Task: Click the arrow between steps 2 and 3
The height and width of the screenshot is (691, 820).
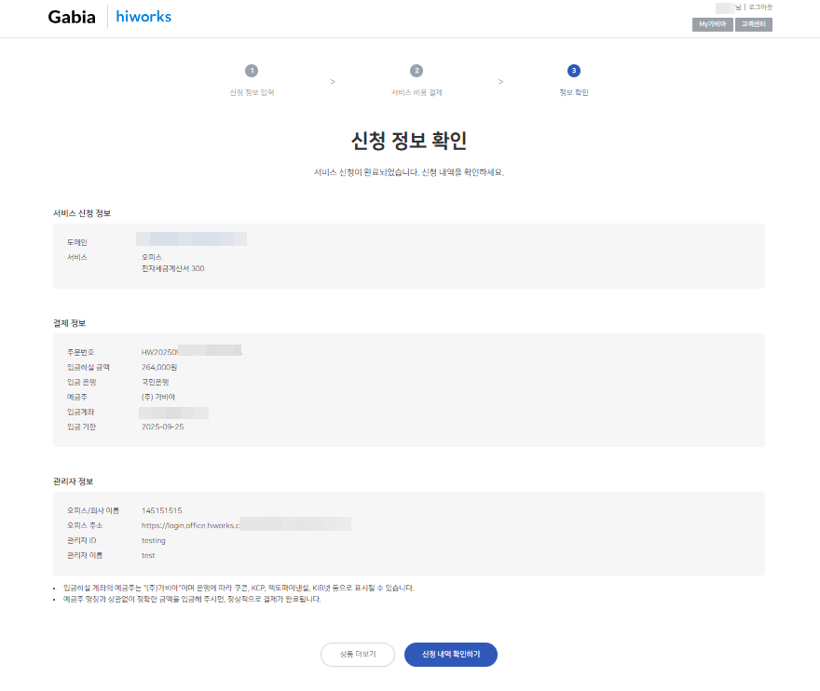Action: click(x=500, y=82)
